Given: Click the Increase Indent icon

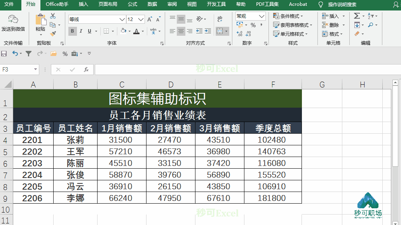Looking at the screenshot, I should tap(208, 31).
